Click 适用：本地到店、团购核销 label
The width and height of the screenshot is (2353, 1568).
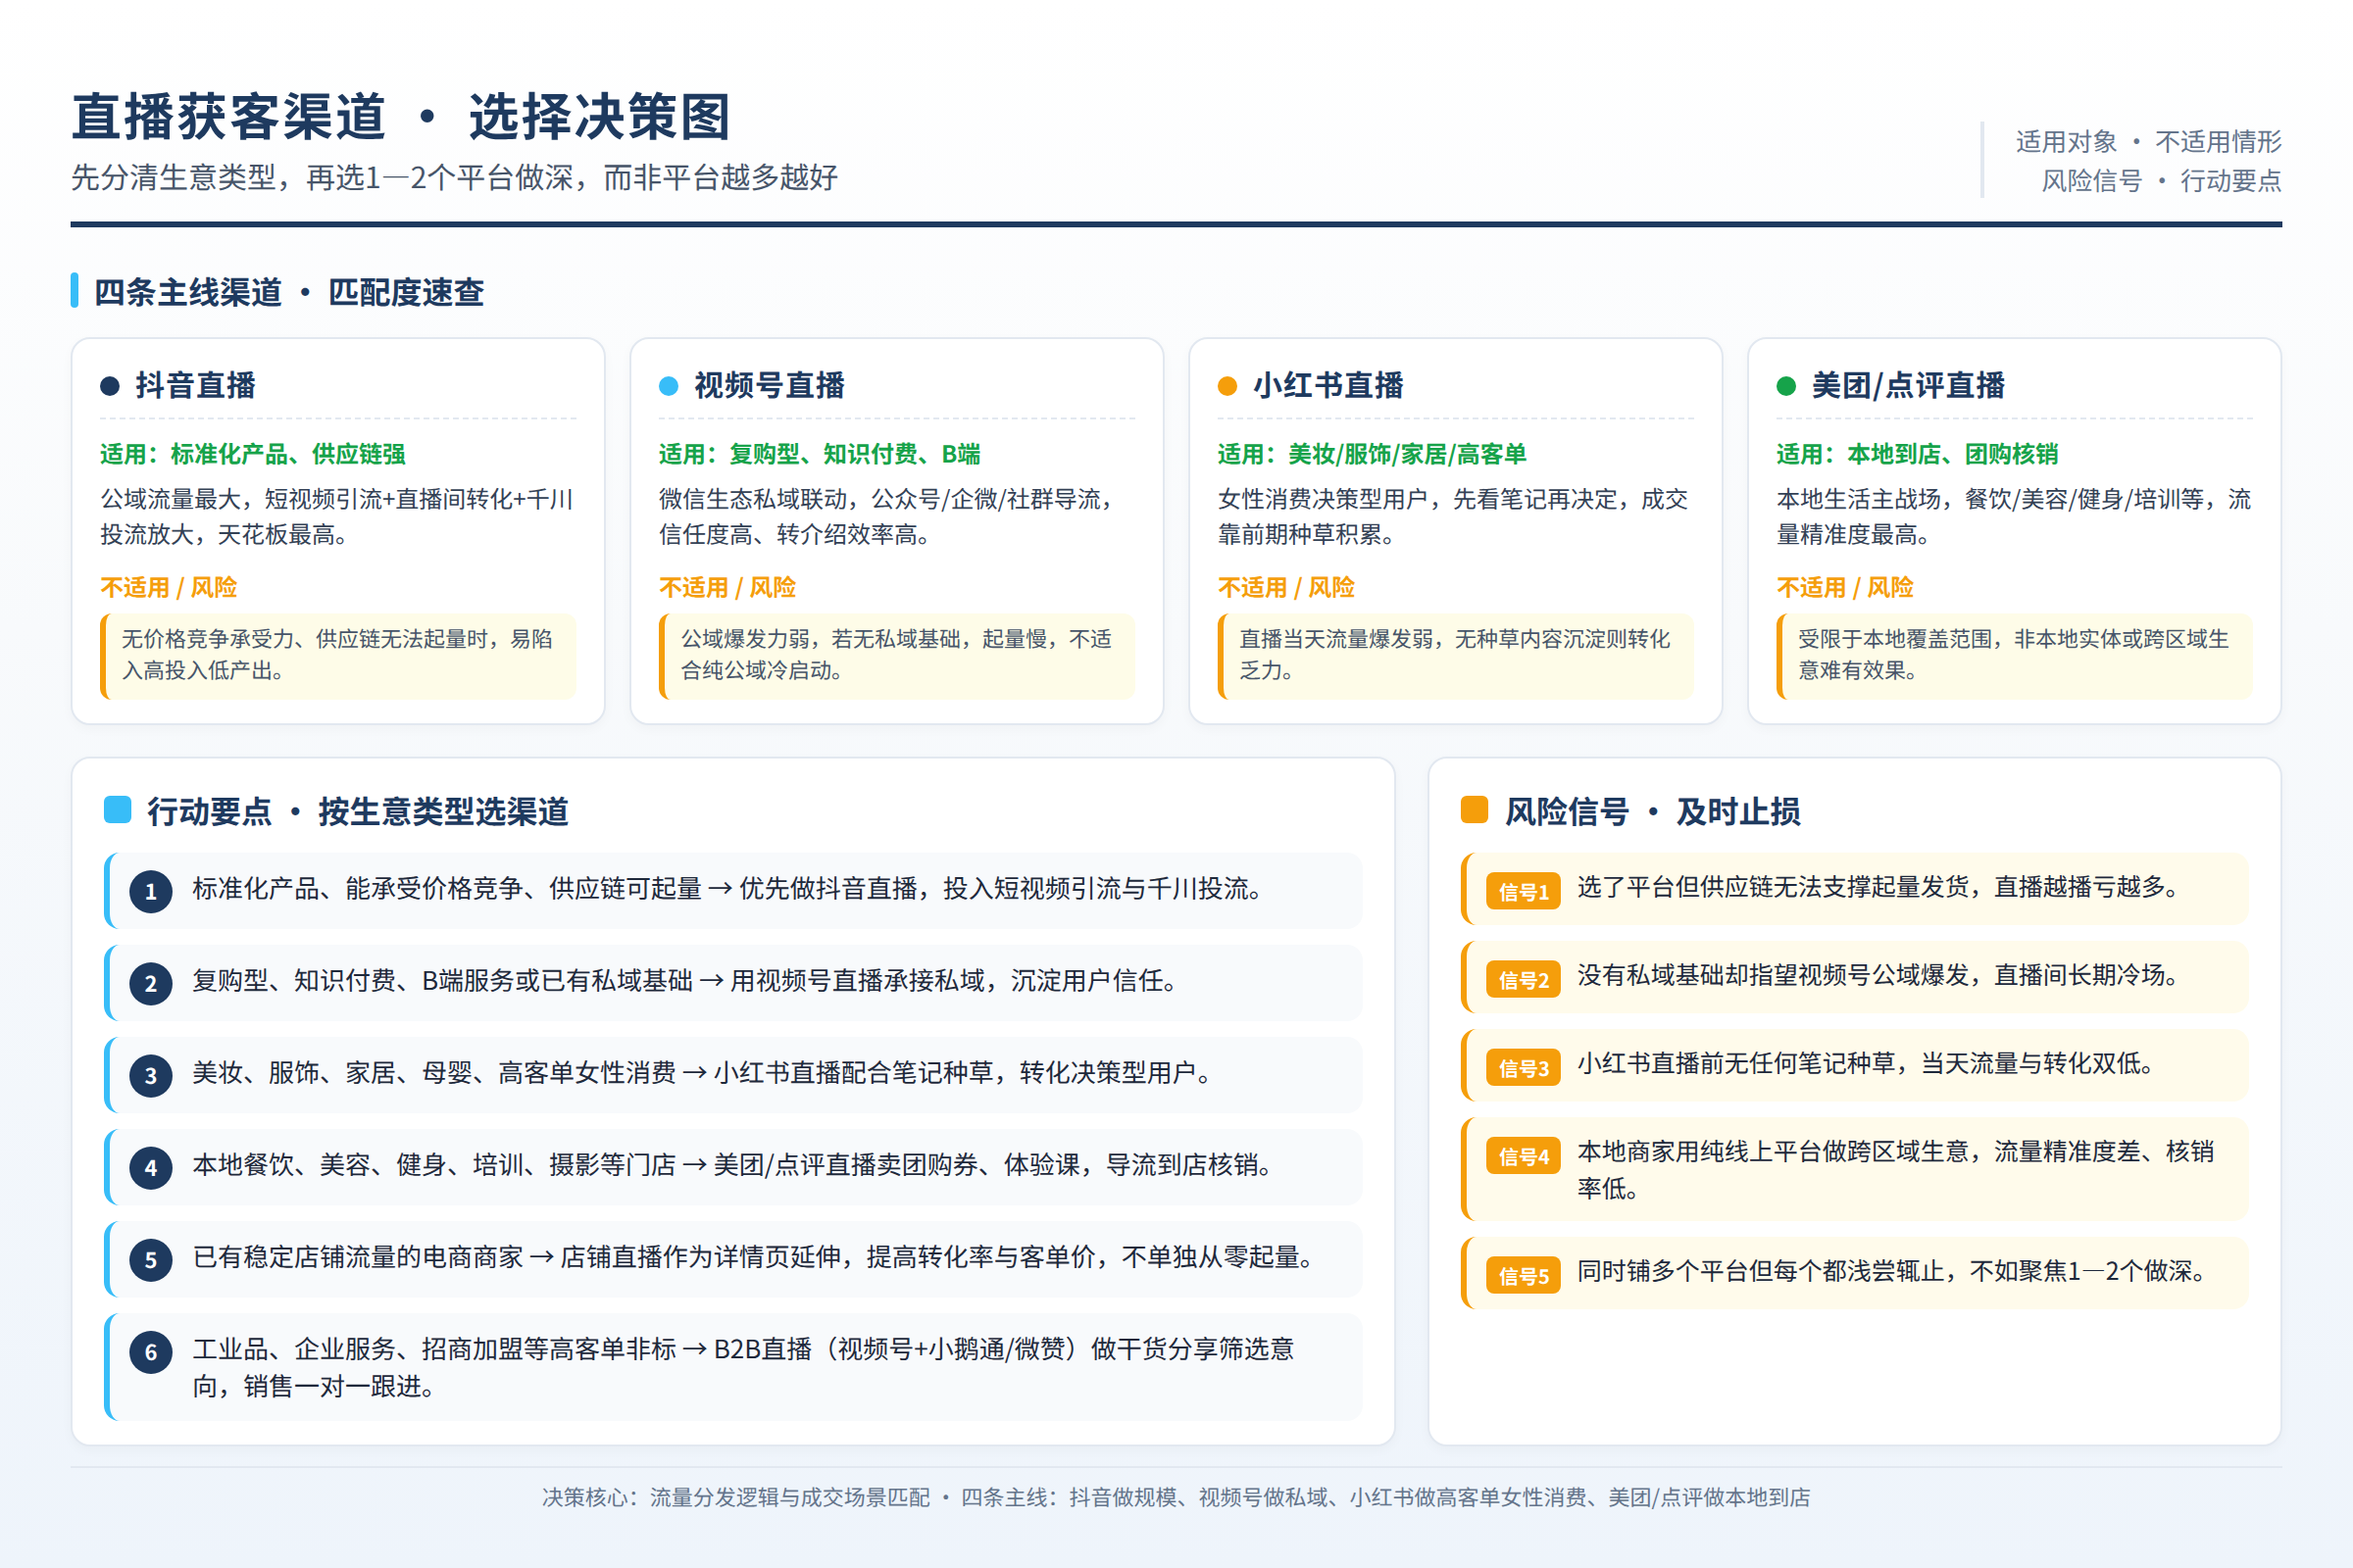click(1917, 454)
